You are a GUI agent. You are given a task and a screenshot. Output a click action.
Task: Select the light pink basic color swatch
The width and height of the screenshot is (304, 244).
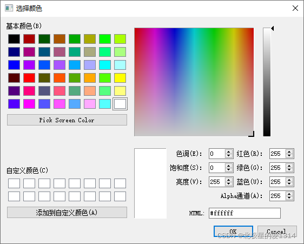tap(90, 104)
